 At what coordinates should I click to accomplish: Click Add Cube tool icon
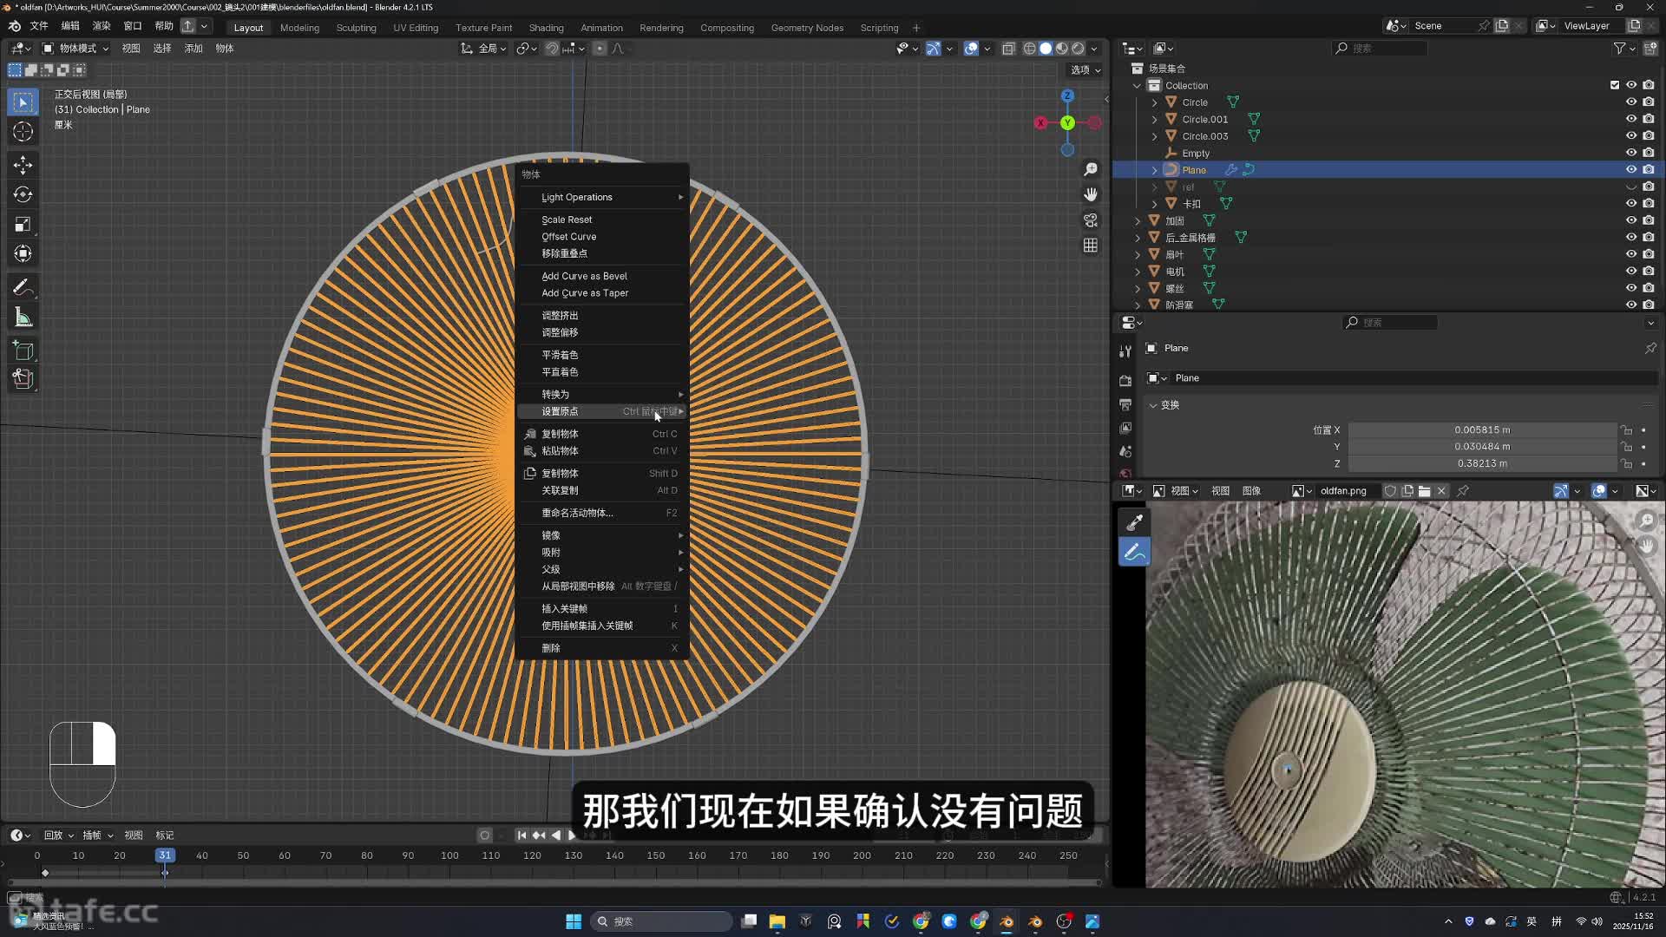pyautogui.click(x=23, y=351)
